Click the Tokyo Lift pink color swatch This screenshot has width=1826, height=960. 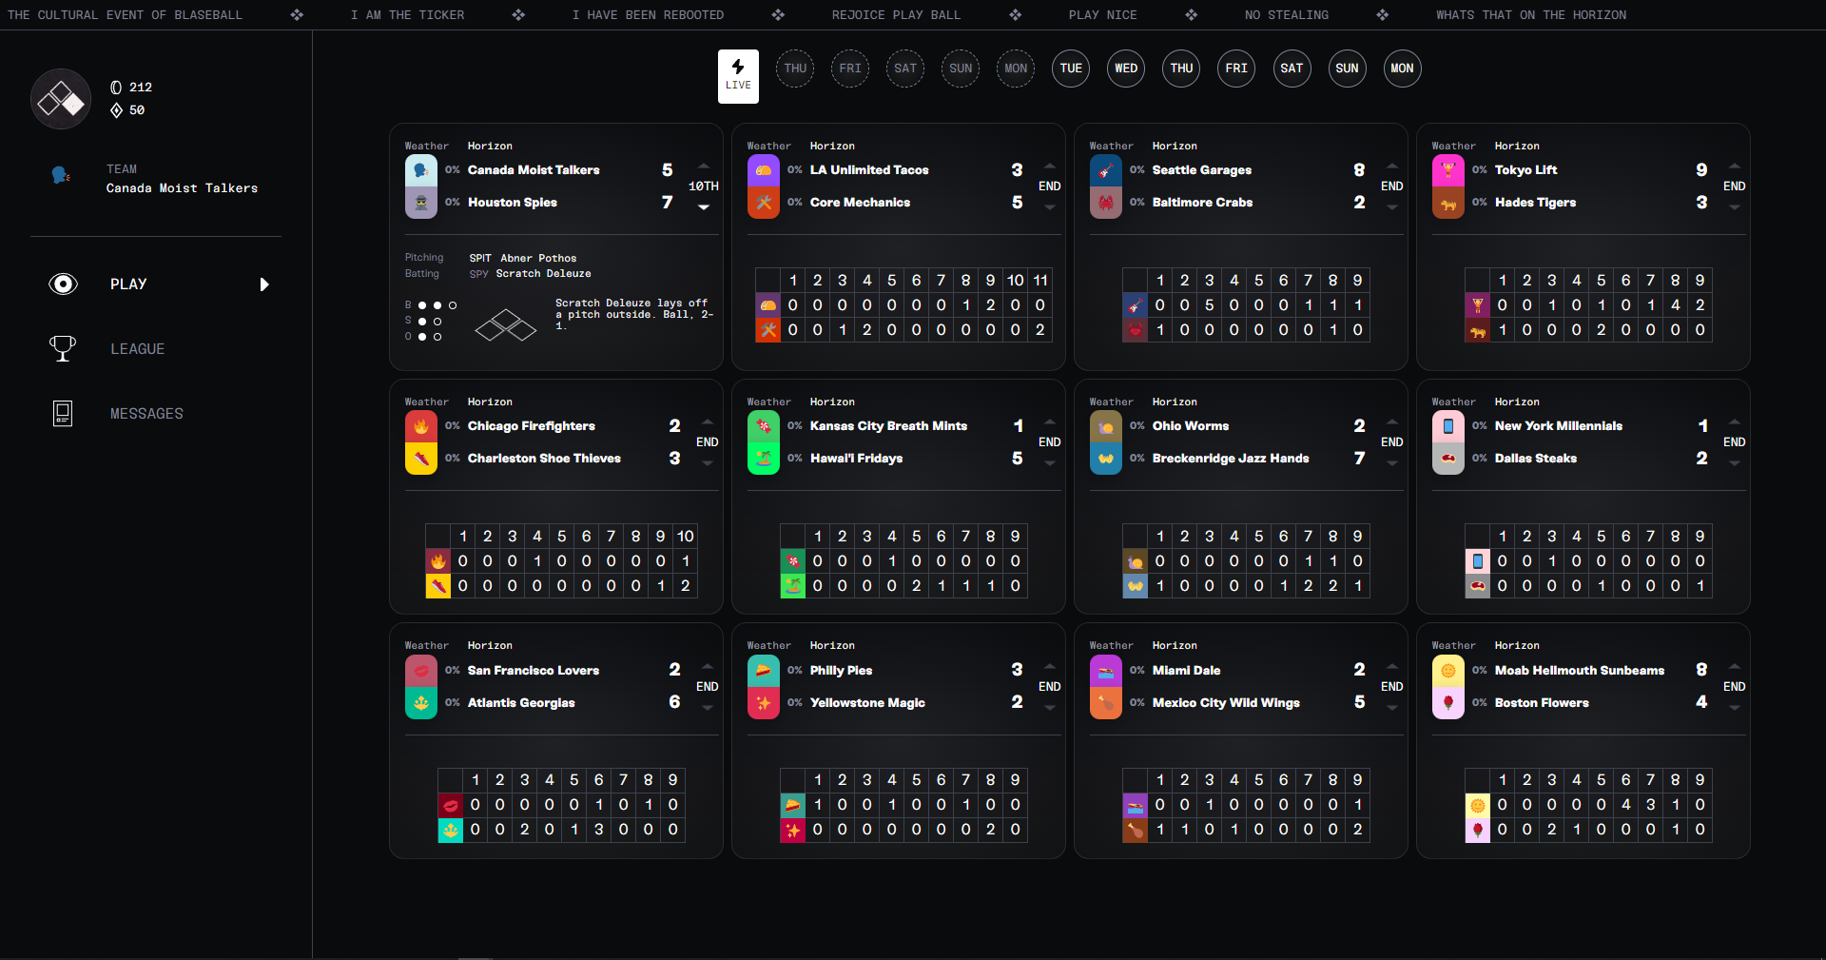[1447, 170]
